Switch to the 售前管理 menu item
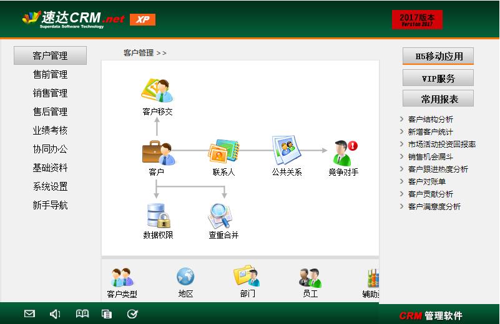 click(50, 75)
